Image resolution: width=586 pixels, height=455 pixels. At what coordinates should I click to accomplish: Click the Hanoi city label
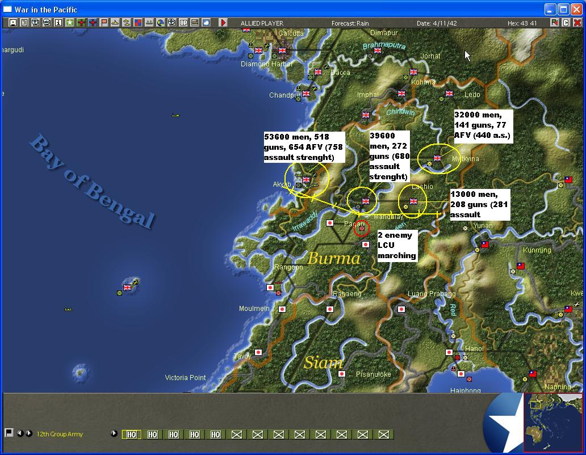click(474, 348)
